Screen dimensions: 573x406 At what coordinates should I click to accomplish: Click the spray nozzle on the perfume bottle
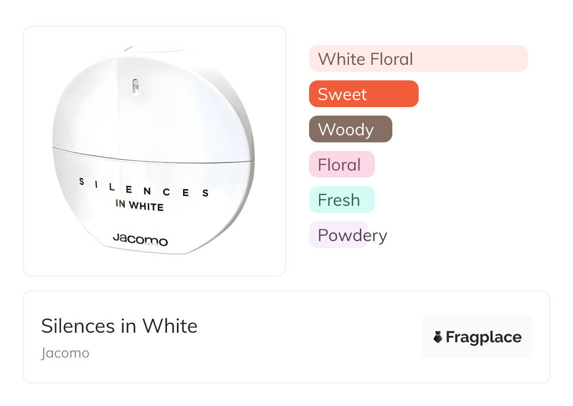tap(135, 87)
